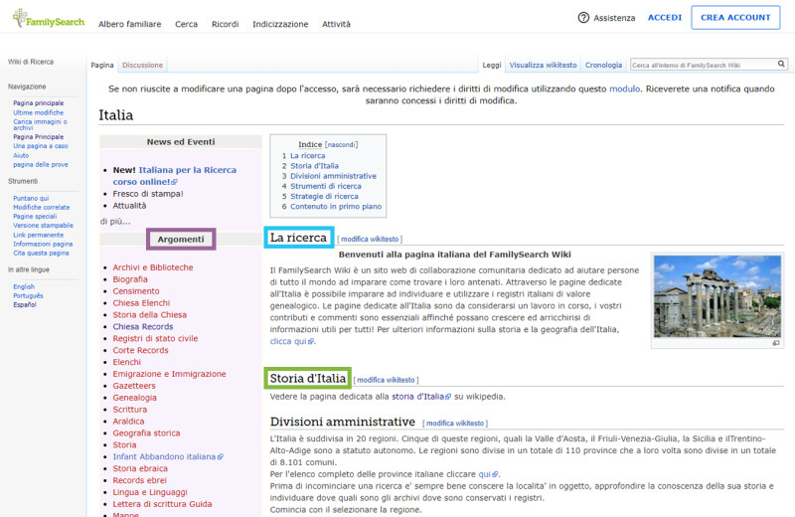Image resolution: width=795 pixels, height=517 pixels.
Task: Open the qui link for province list
Action: pyautogui.click(x=488, y=474)
